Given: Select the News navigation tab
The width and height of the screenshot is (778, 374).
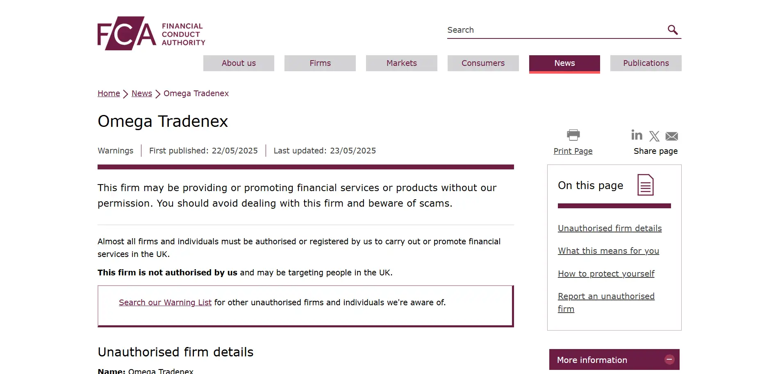Looking at the screenshot, I should point(564,63).
